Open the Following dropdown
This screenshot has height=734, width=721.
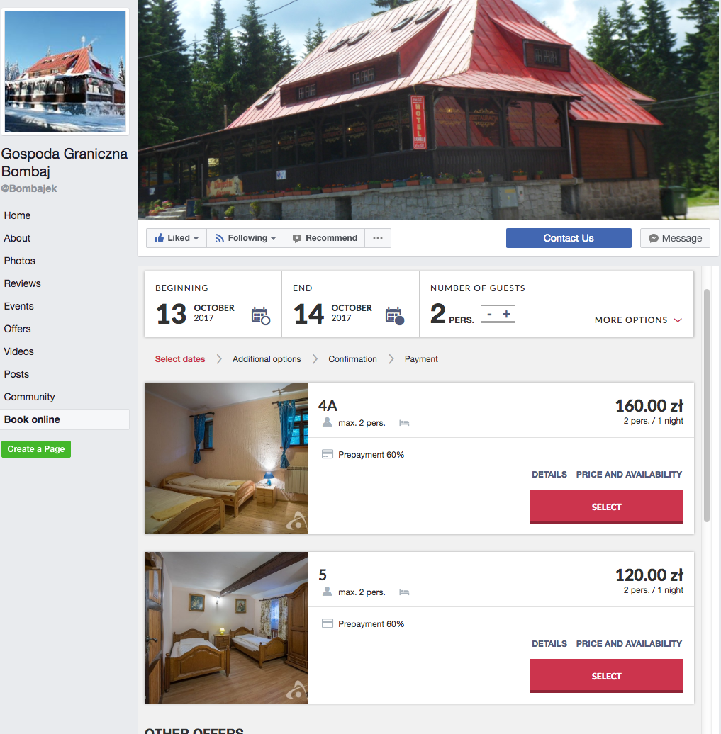(245, 238)
